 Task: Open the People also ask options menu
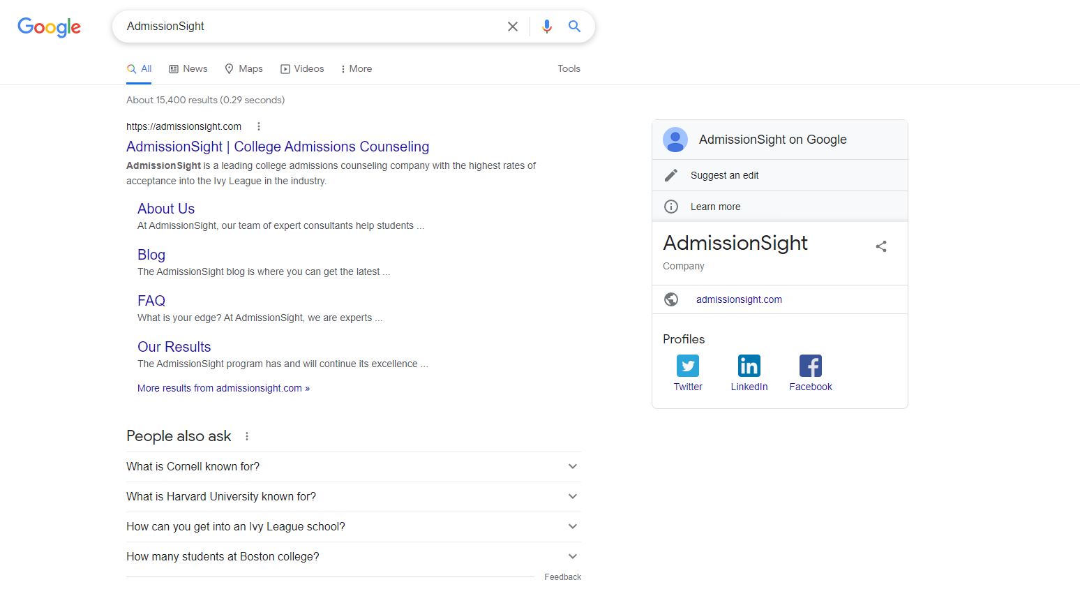pyautogui.click(x=247, y=436)
